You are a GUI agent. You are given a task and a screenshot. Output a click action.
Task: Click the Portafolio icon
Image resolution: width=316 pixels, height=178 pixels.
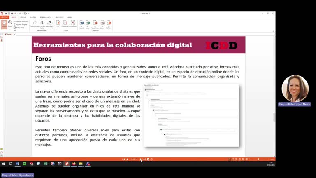[73, 23]
